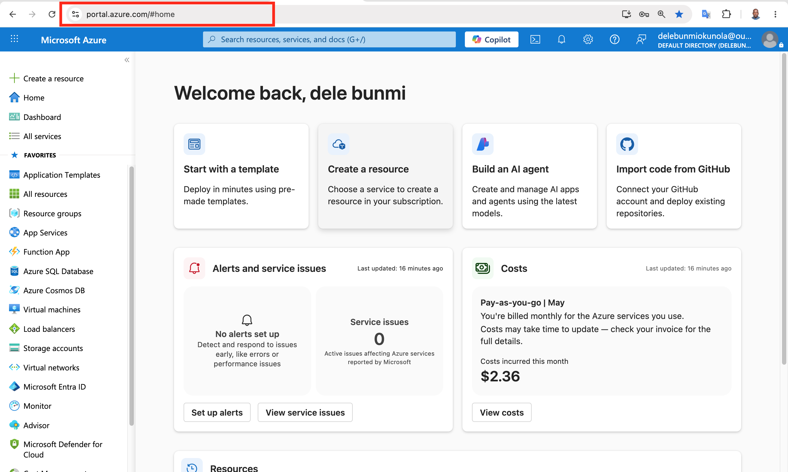This screenshot has width=788, height=472.
Task: Click the No alerts set up text
Action: pos(247,334)
